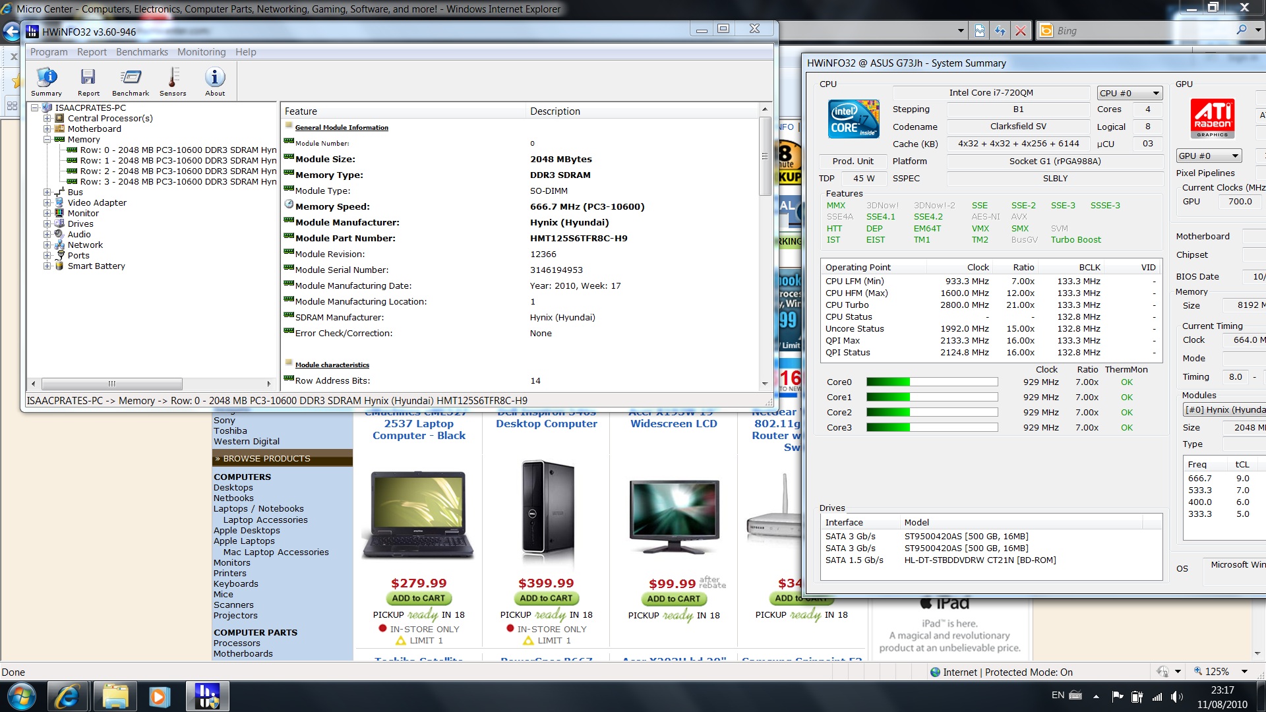Select the Audio tree item

pos(79,235)
